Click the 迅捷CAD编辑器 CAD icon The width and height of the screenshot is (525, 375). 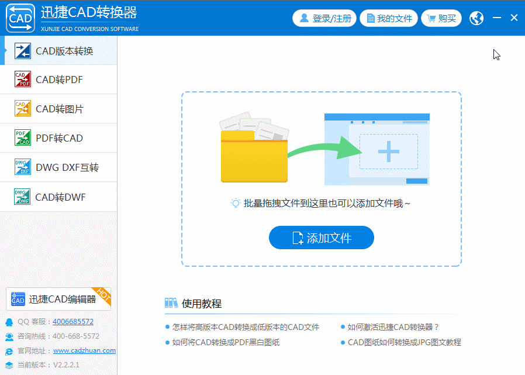18,298
